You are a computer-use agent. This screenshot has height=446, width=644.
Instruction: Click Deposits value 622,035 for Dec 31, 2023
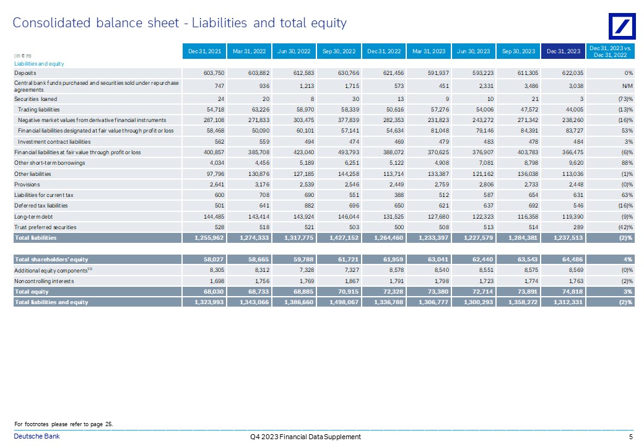coord(573,73)
